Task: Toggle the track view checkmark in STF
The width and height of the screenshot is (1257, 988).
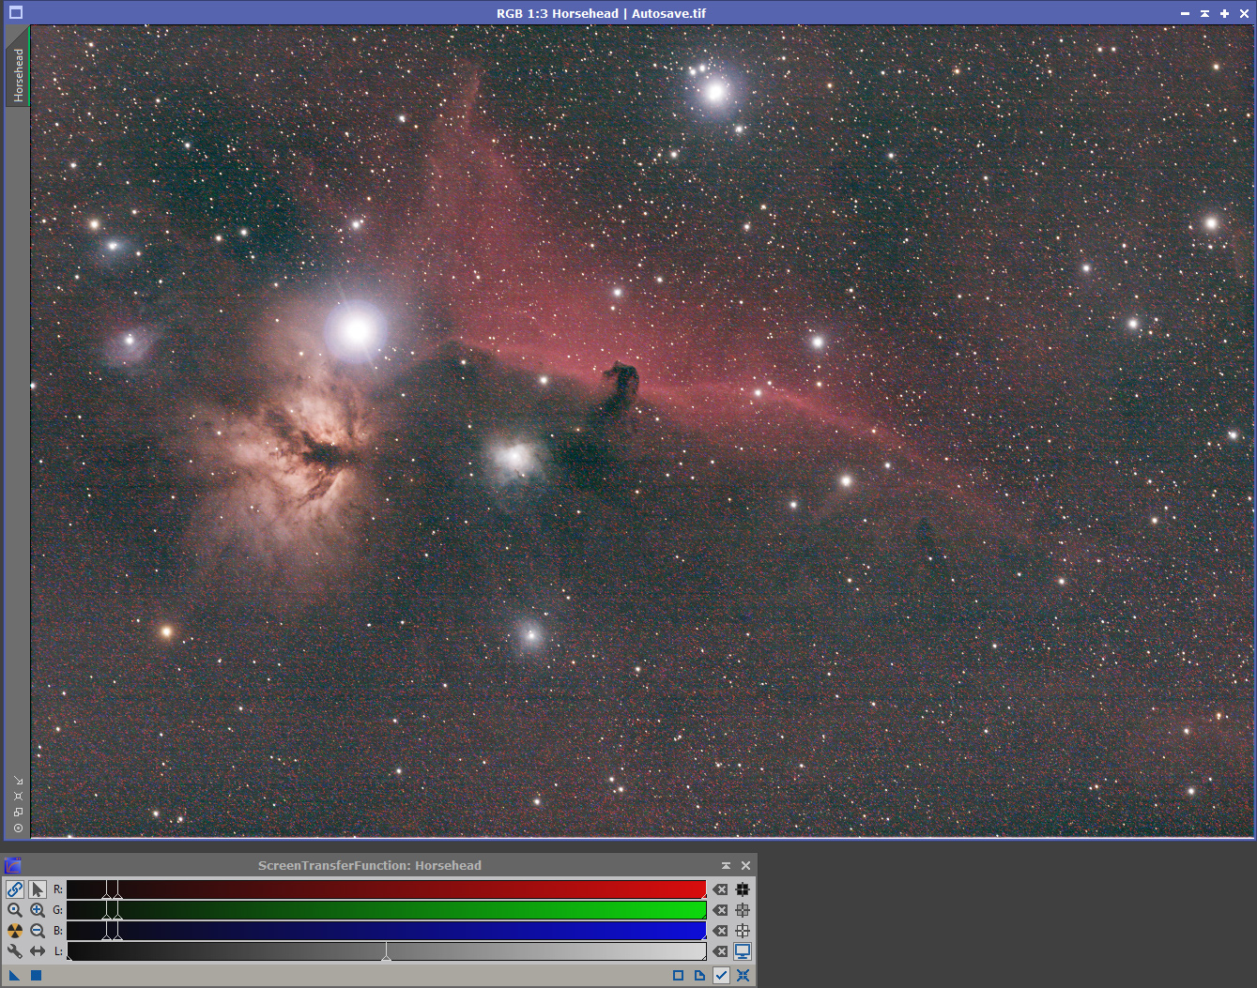Action: [x=721, y=976]
